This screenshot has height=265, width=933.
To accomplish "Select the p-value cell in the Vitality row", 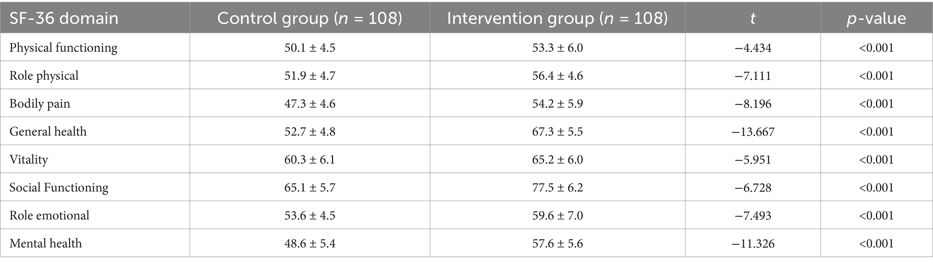I will pyautogui.click(x=876, y=160).
